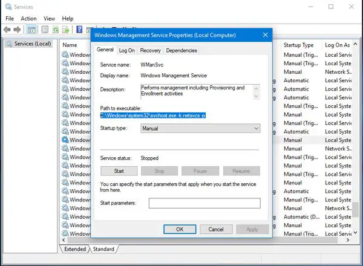This screenshot has height=266, width=363.
Task: Click the Start service button
Action: 119,171
